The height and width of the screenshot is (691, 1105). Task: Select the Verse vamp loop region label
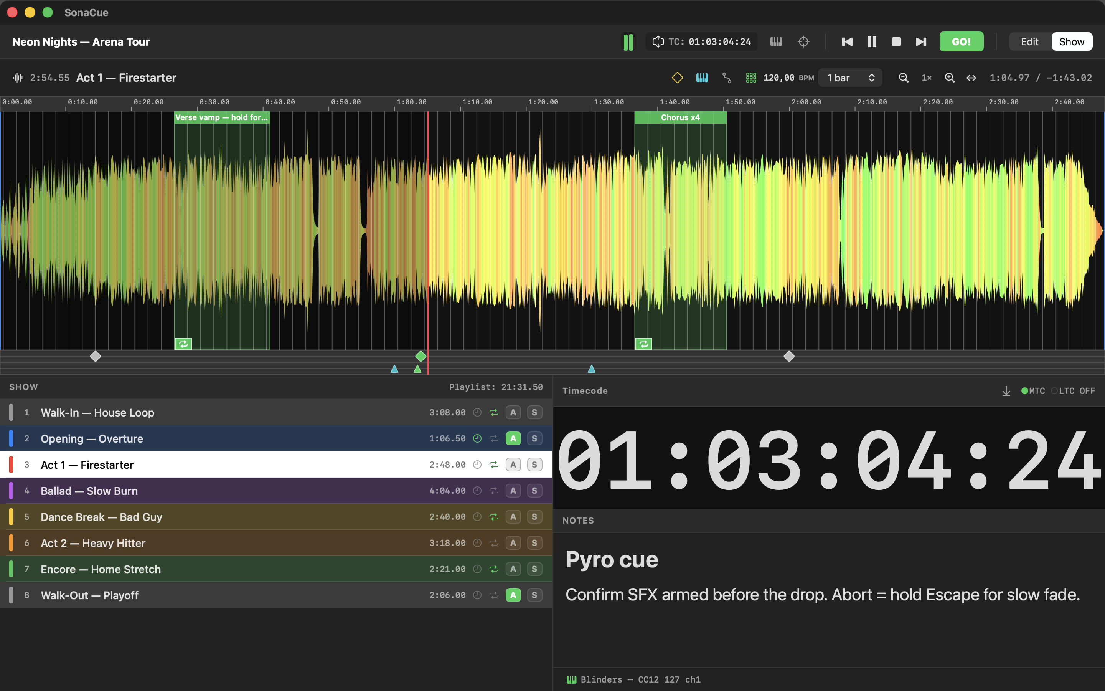pyautogui.click(x=221, y=117)
